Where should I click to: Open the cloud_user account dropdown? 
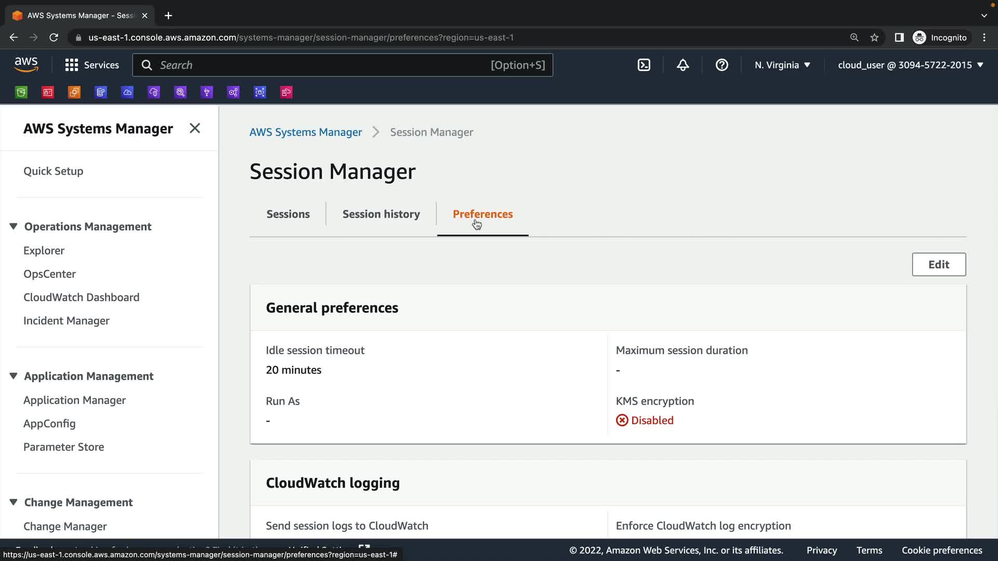point(910,65)
